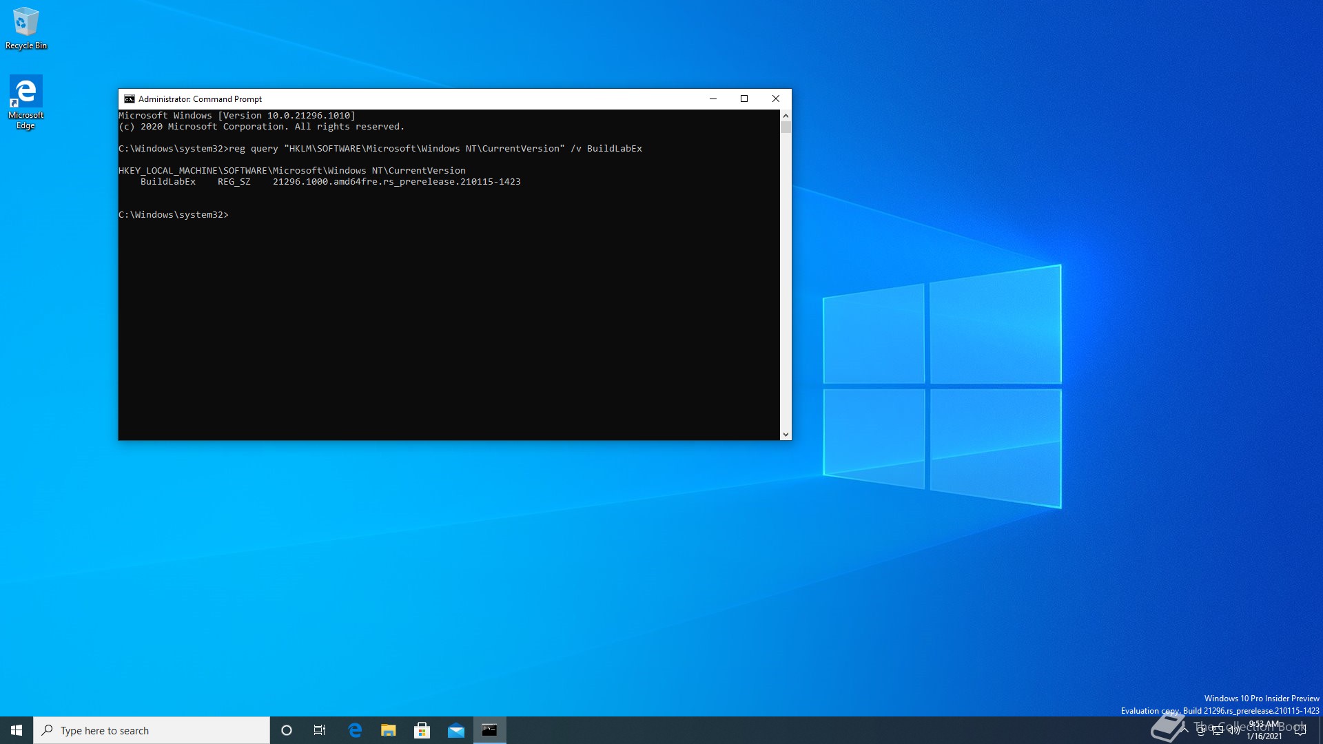The height and width of the screenshot is (744, 1323).
Task: Open the Recycle Bin desktop icon
Action: (25, 28)
